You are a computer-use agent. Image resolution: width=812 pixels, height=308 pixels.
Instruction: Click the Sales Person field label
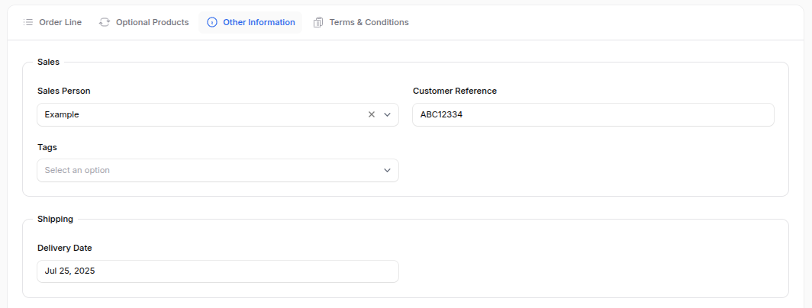coord(63,91)
